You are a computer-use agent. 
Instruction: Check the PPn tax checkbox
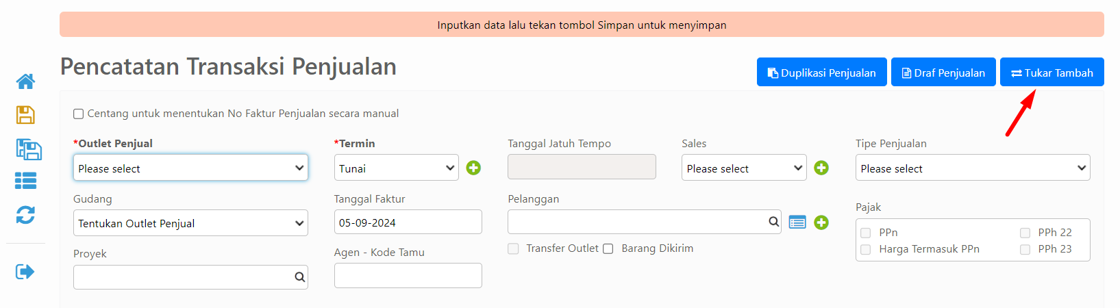pos(866,233)
